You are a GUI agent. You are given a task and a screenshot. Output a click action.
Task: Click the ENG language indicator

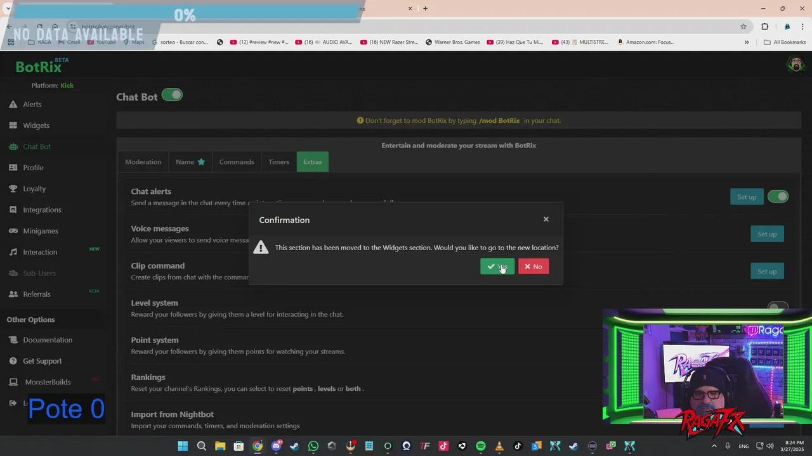tap(743, 446)
